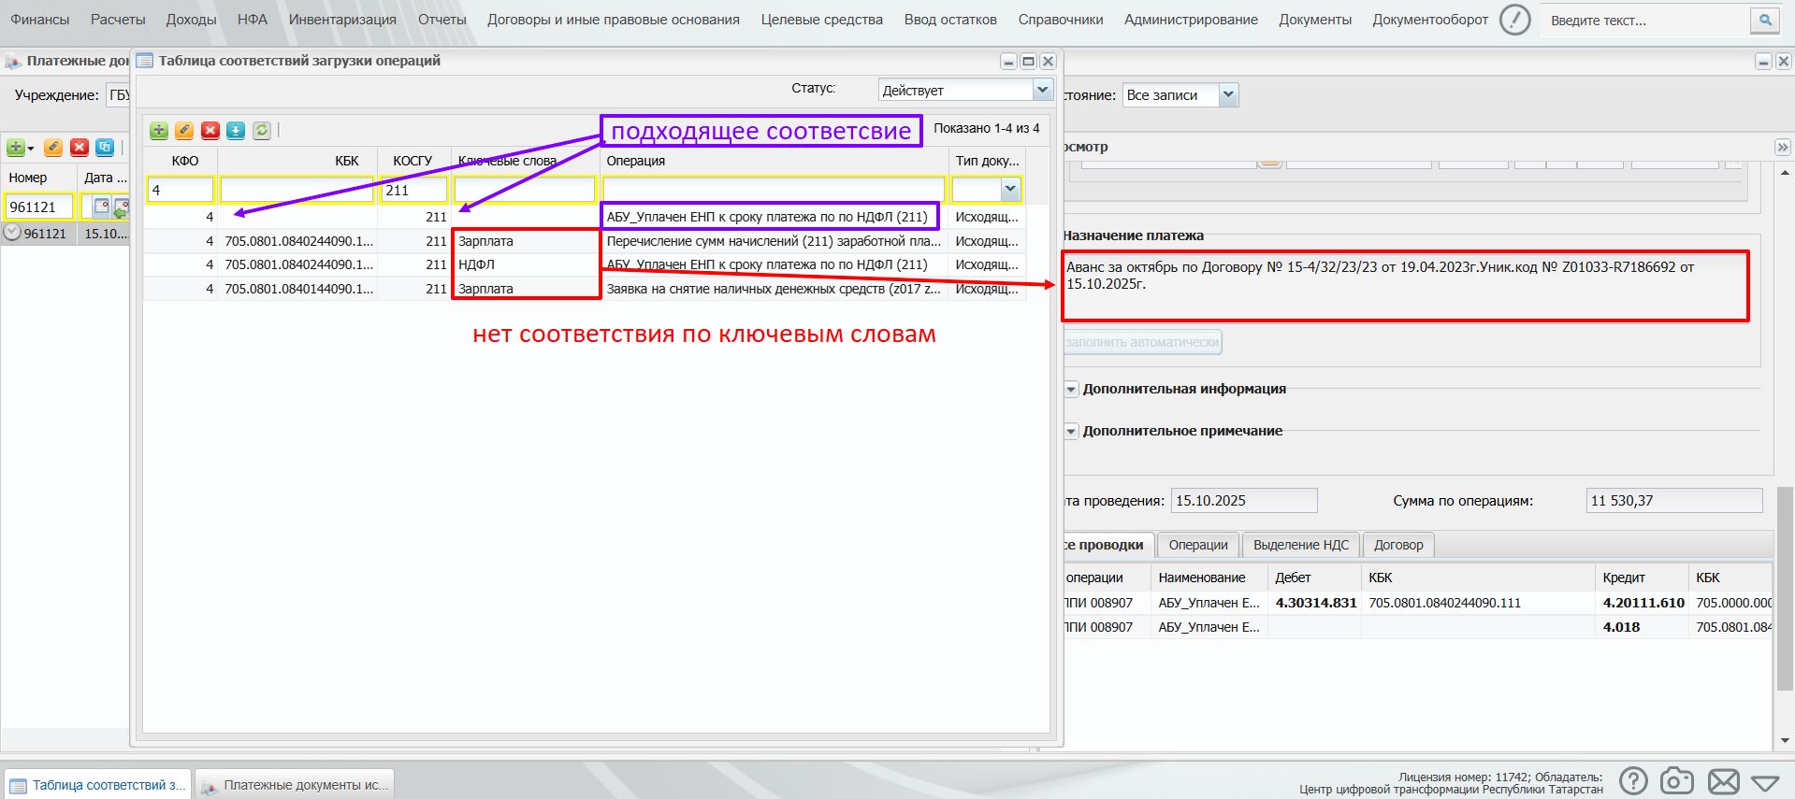
Task: Open the Состояние dropdown showing Все записи
Action: tap(1228, 94)
